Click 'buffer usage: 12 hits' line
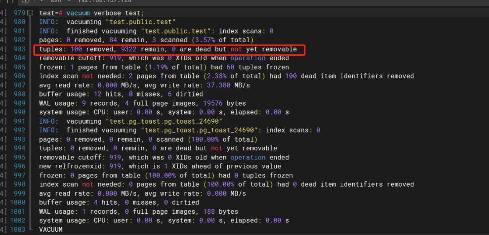This screenshot has height=235, width=489. pos(121,94)
